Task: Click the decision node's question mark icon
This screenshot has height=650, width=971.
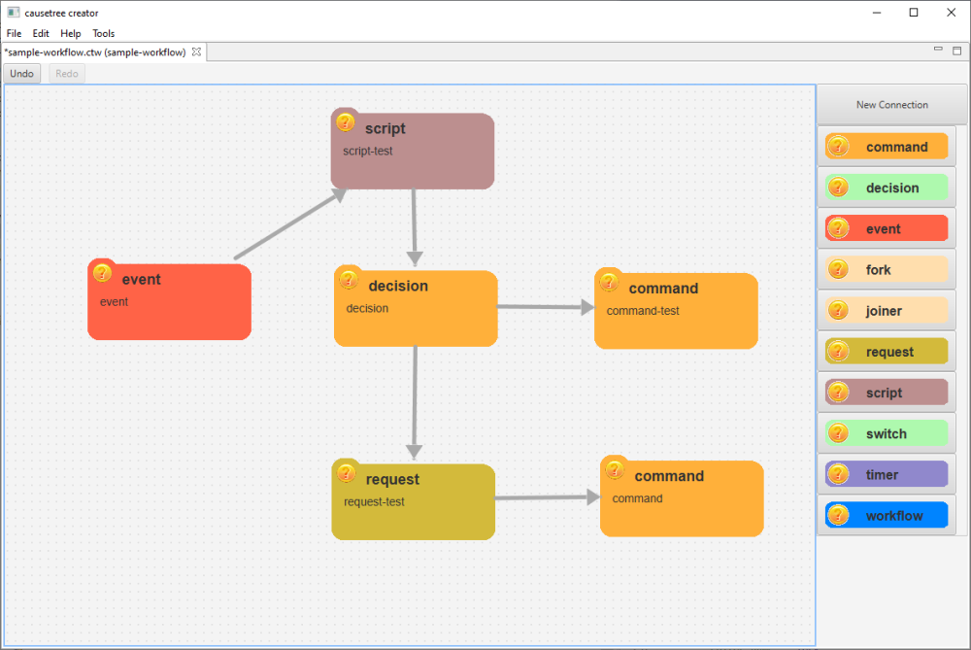Action: [x=348, y=280]
